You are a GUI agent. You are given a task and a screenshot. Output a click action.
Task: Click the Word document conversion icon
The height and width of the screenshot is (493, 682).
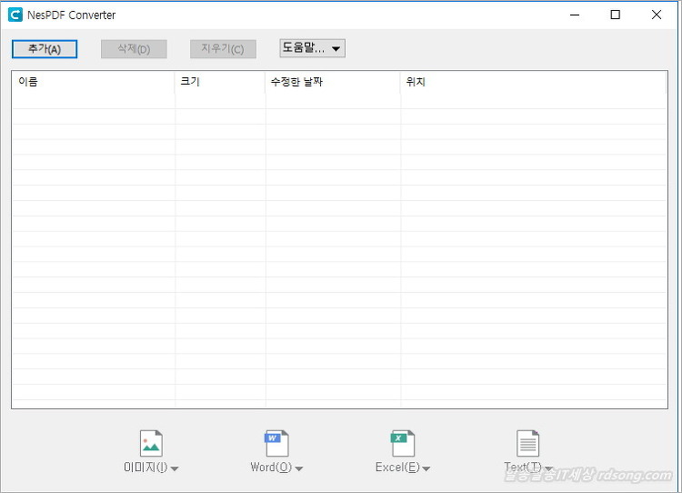(x=276, y=443)
